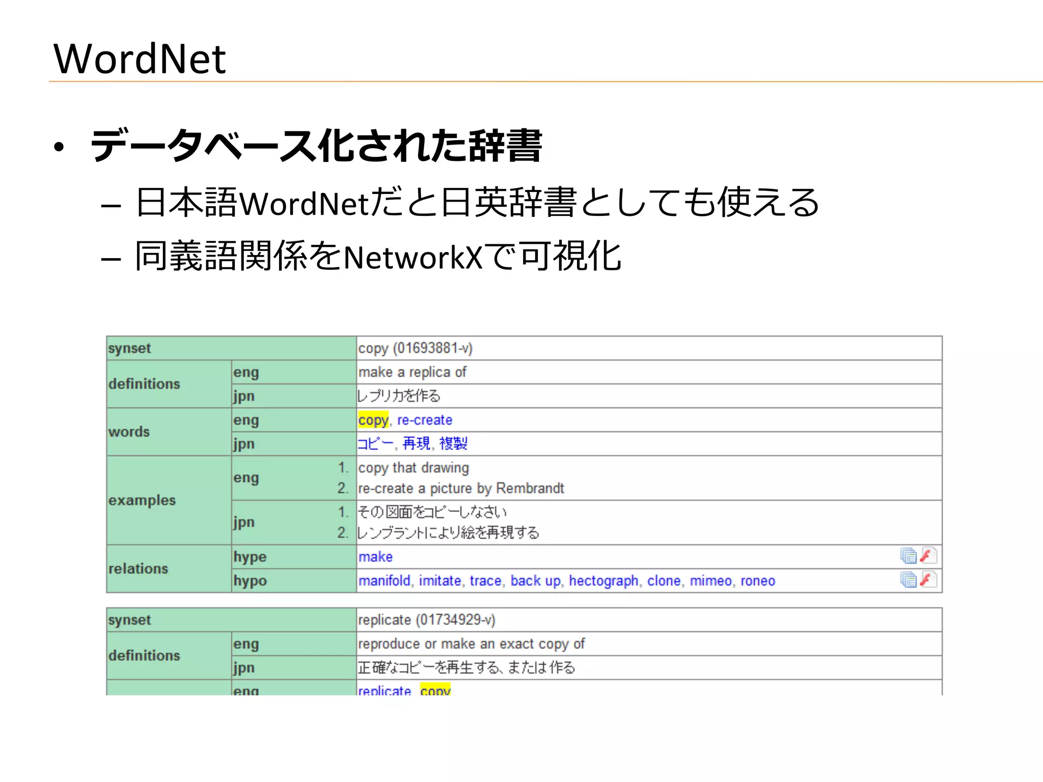
Task: Click the line '日本語WordNetだと日英辞書としても使える'
Action: 477,202
